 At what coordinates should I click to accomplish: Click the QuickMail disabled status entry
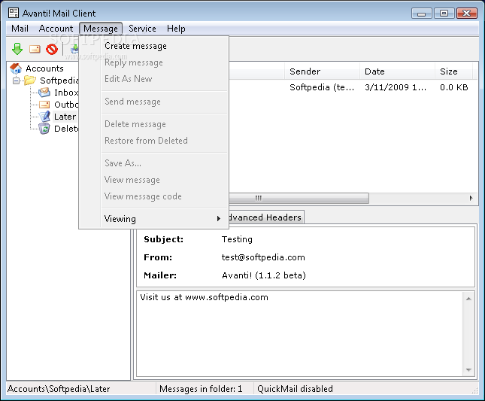pos(295,389)
